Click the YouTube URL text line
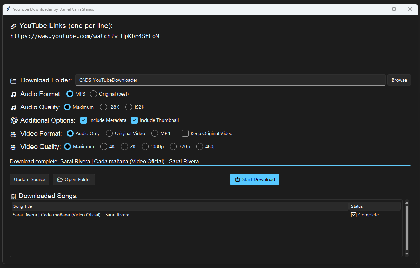The height and width of the screenshot is (268, 420). (85, 36)
